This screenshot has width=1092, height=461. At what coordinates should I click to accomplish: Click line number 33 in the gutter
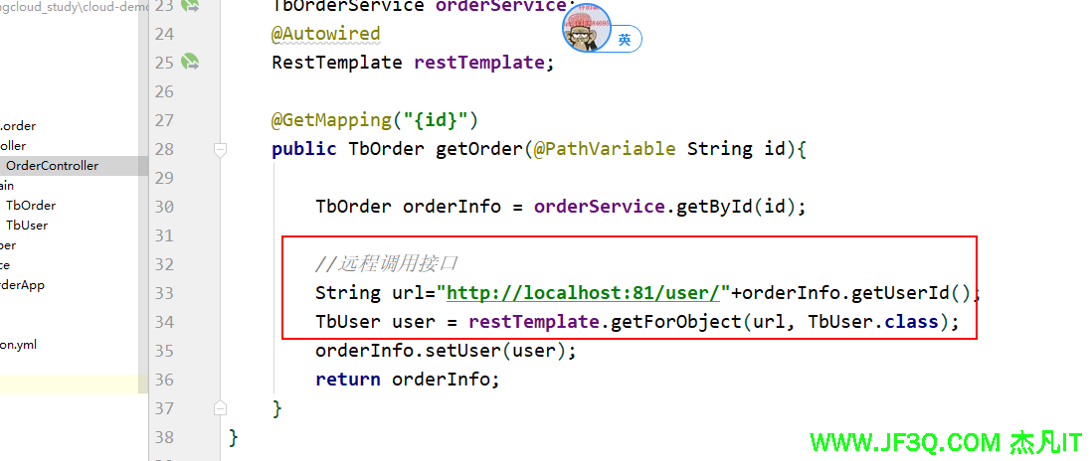163,293
